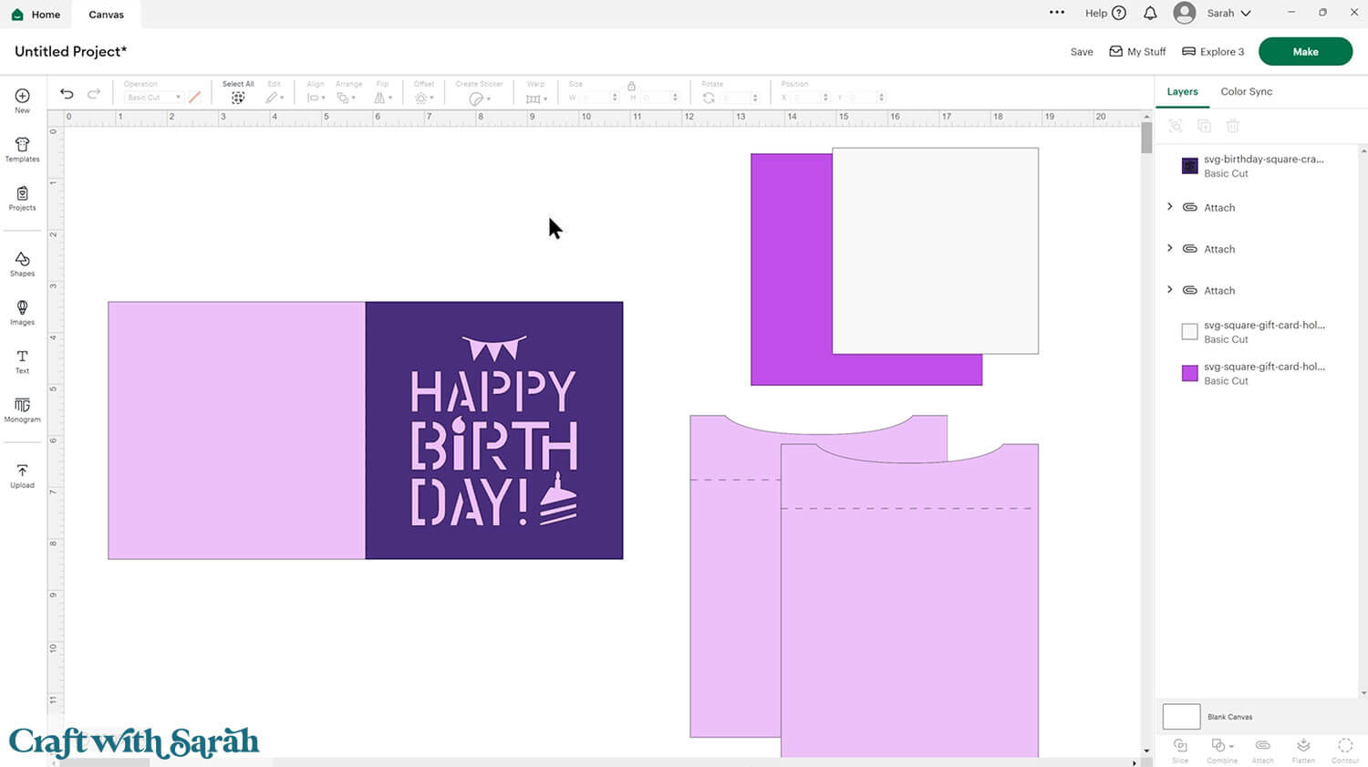Open the Templates panel

(22, 150)
